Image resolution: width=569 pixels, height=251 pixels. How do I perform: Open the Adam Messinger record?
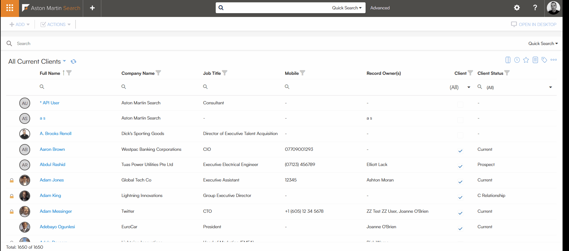point(56,211)
